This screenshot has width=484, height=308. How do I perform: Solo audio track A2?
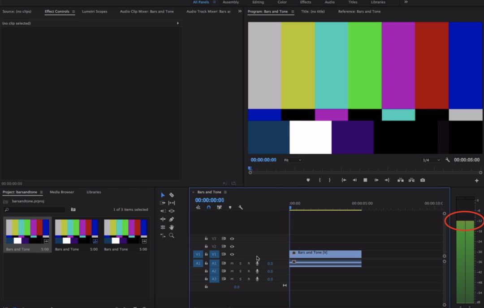click(241, 271)
